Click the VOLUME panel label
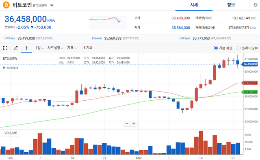This screenshot has width=260, height=160. point(11,133)
